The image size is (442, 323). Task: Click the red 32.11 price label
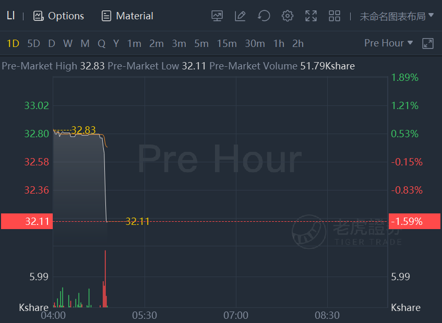pyautogui.click(x=27, y=221)
